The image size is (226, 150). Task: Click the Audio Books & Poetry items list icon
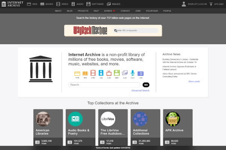pyautogui.click(x=70, y=142)
